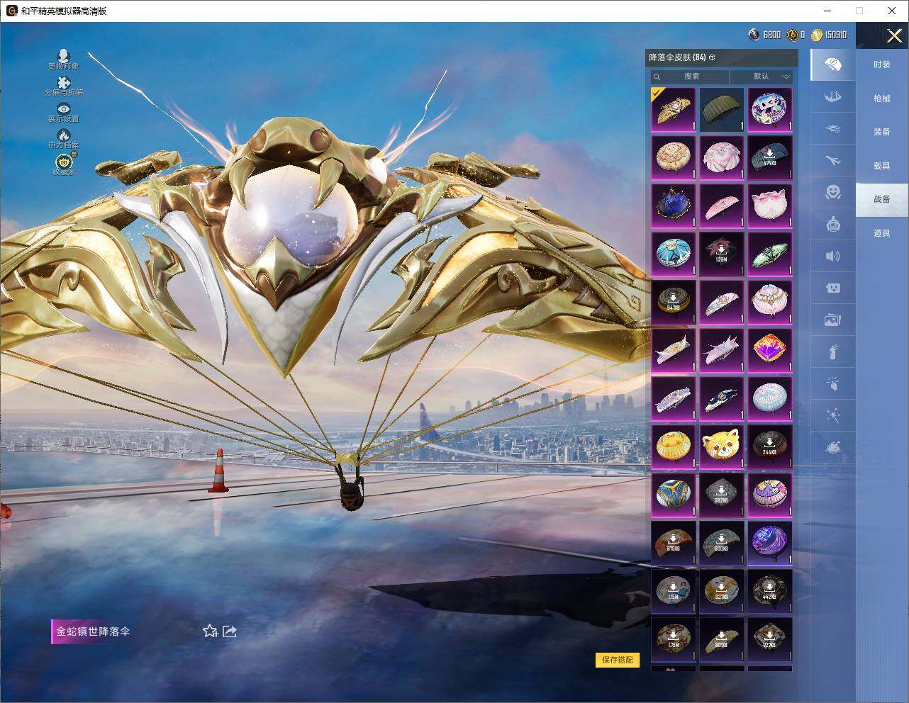909x703 pixels.
Task: Open the 收藏家 collector badge
Action: pyautogui.click(x=64, y=163)
